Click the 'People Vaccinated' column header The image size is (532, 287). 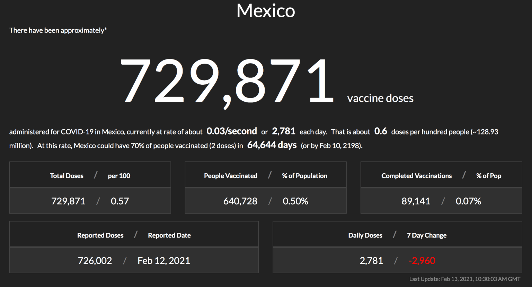(231, 176)
